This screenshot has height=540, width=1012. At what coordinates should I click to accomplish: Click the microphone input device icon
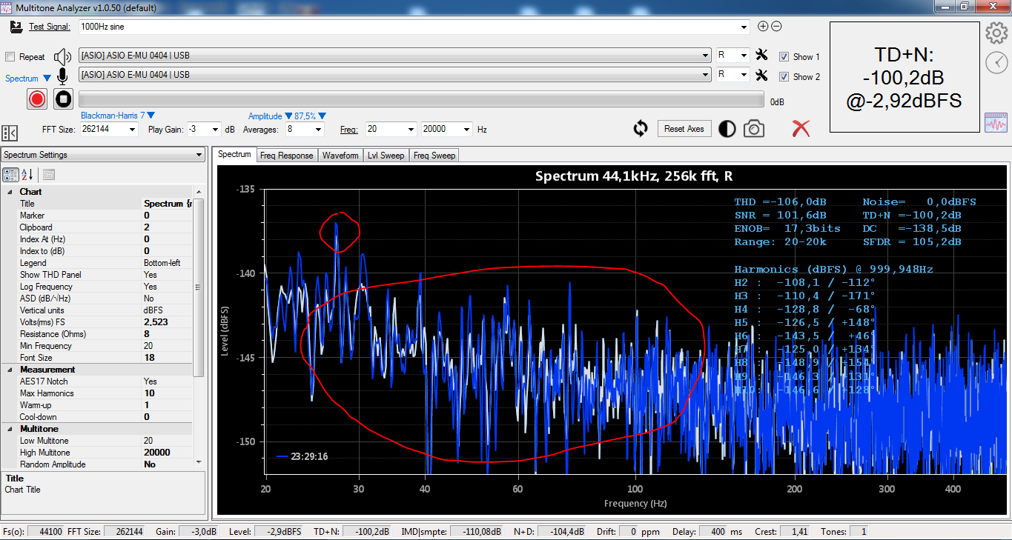[x=63, y=76]
